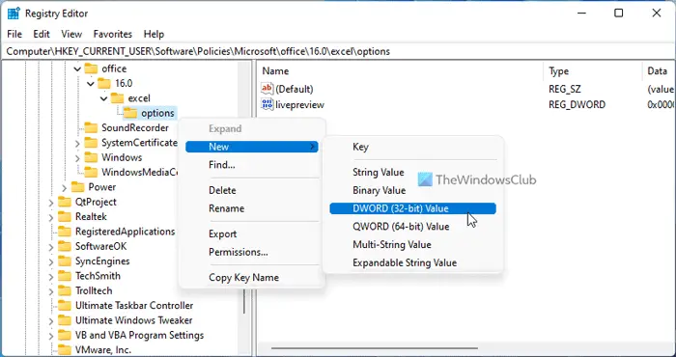Expand the Windows tree node
The image size is (676, 357).
(77, 158)
